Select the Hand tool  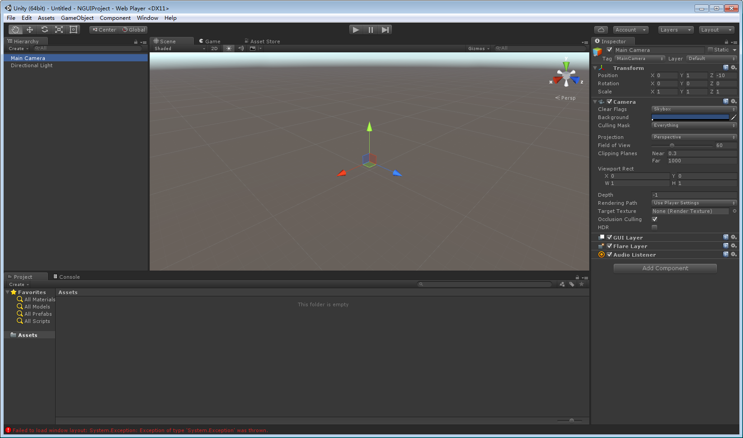pyautogui.click(x=16, y=30)
